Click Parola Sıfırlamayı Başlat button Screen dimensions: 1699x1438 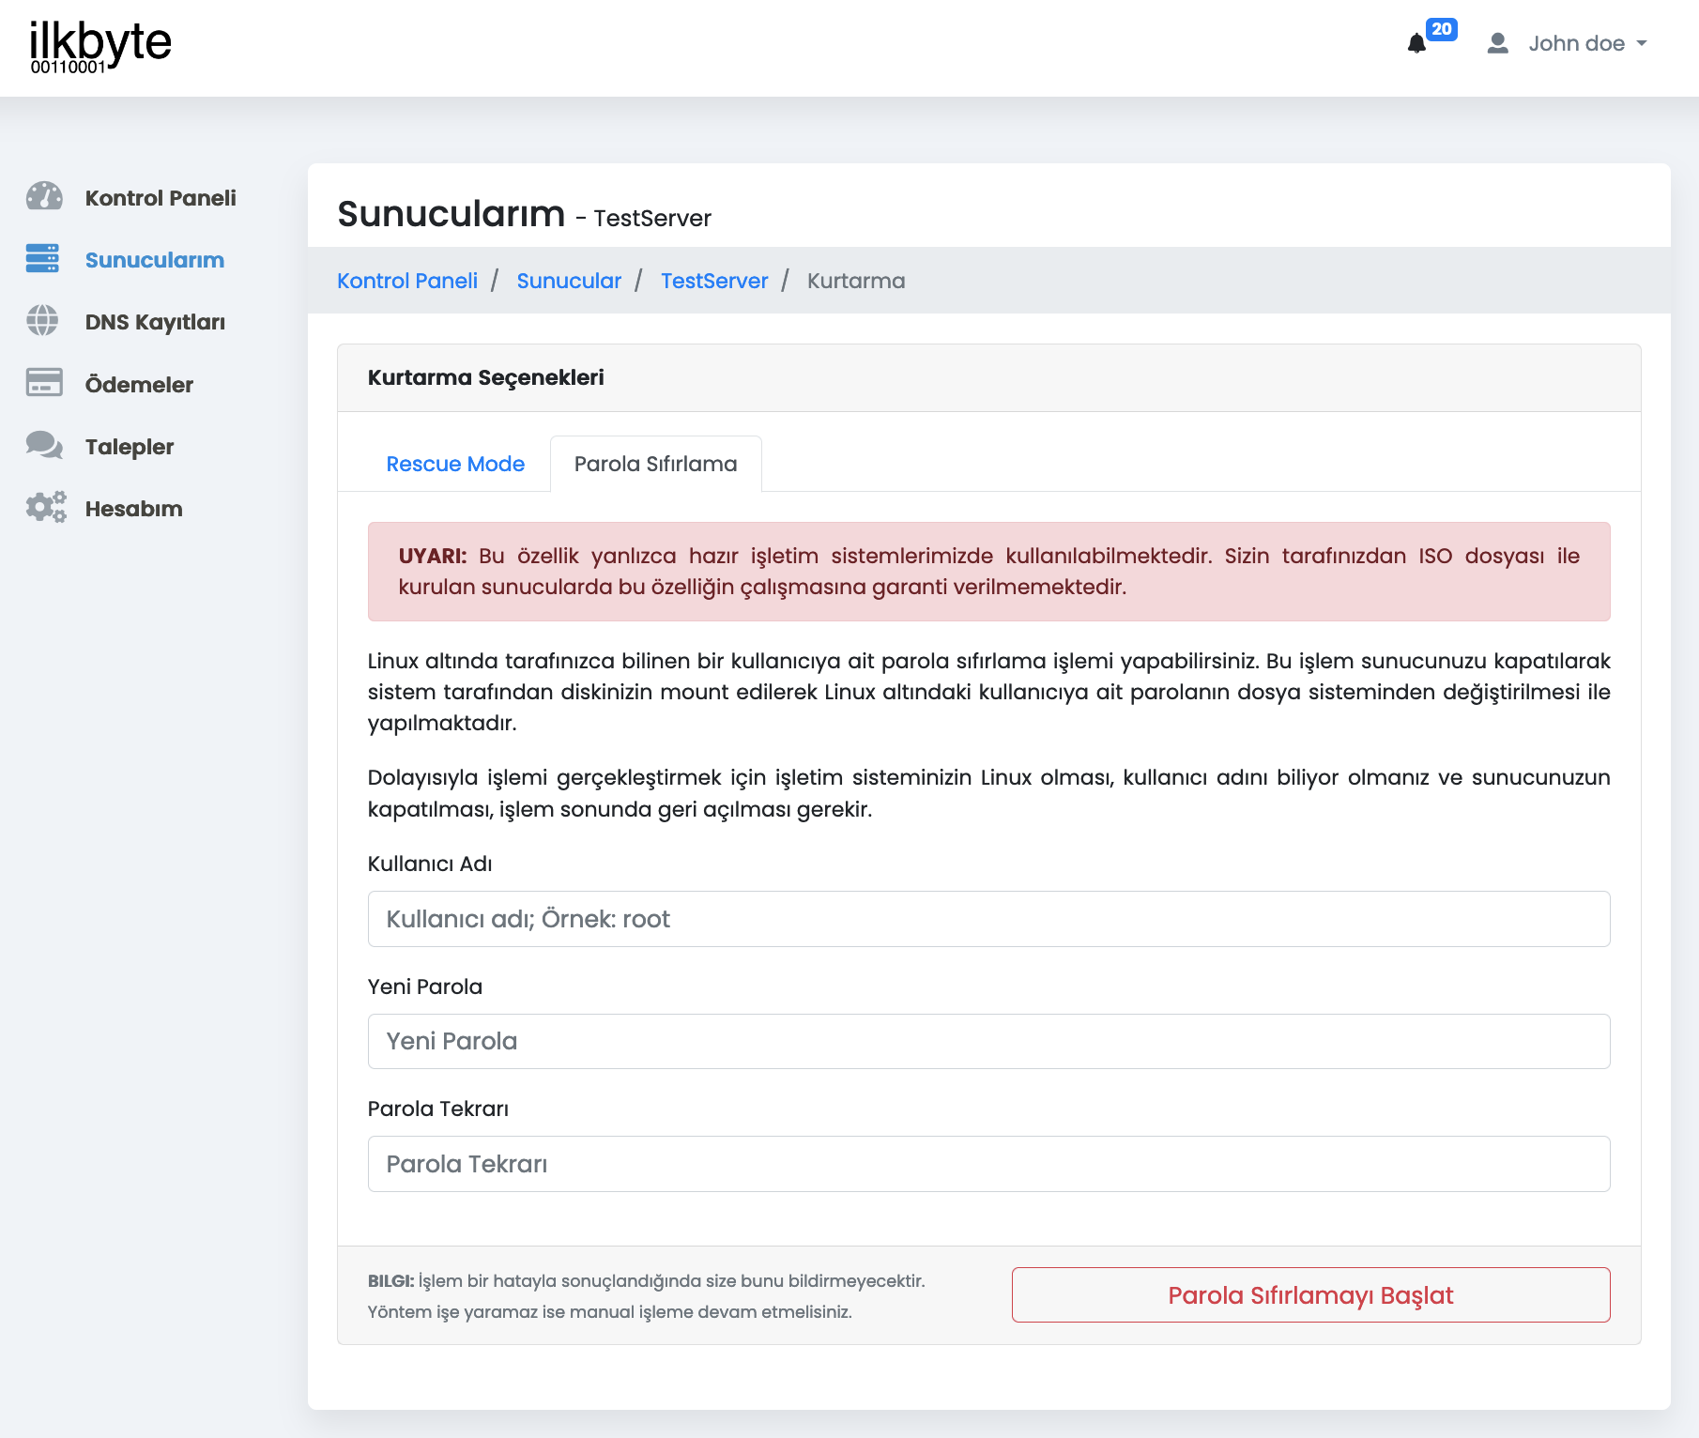[x=1311, y=1295]
